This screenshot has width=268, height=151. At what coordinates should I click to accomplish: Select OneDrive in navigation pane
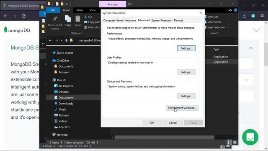(61, 60)
